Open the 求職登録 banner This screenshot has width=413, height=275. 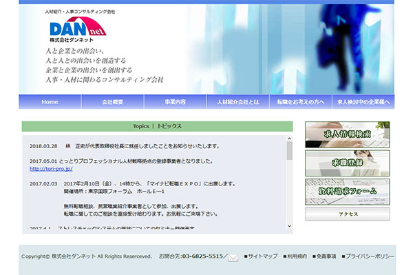pos(347,163)
